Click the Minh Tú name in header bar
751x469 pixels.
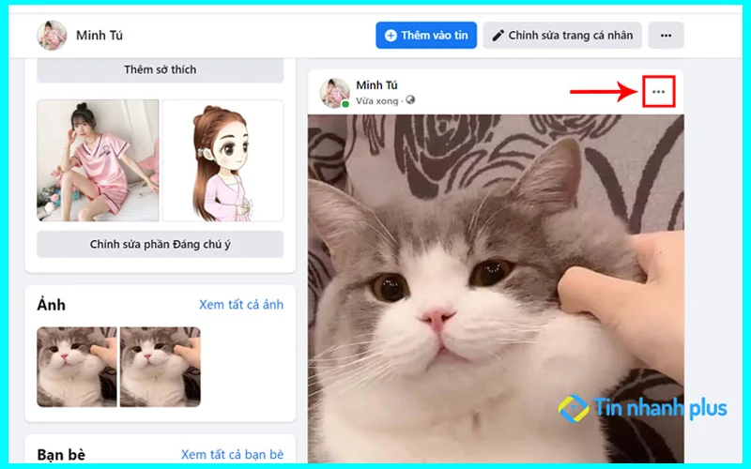point(100,36)
